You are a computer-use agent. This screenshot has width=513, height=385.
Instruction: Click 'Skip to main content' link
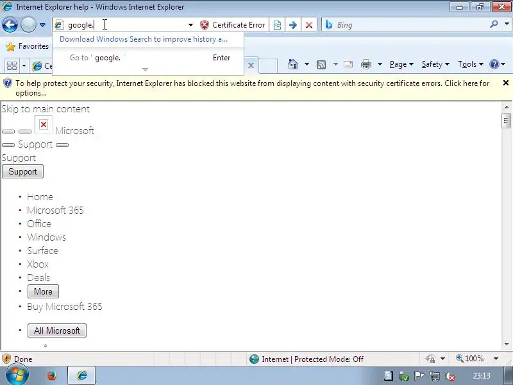coord(46,109)
